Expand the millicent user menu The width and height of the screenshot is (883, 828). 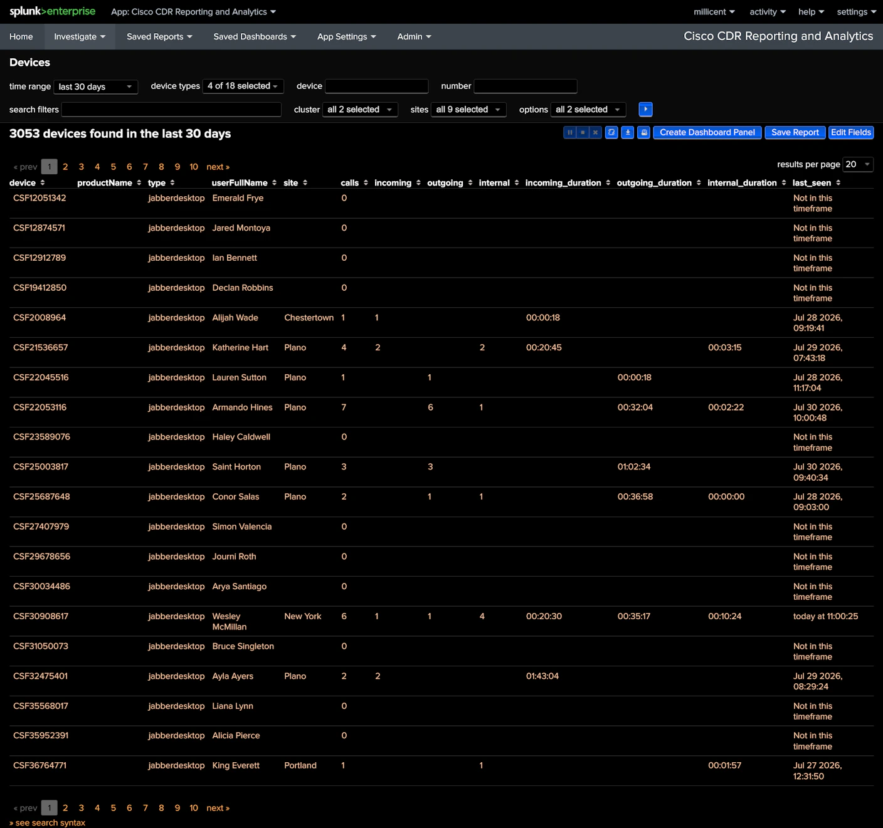click(x=714, y=12)
